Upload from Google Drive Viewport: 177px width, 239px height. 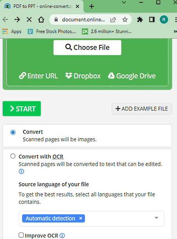(132, 76)
